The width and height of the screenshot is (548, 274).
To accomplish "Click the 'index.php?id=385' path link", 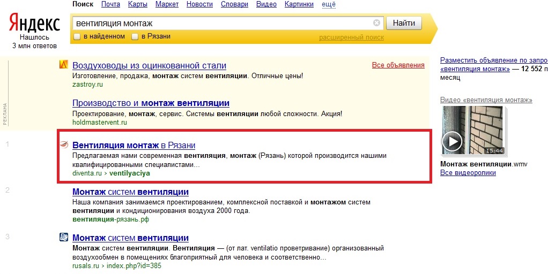I will pos(134,265).
